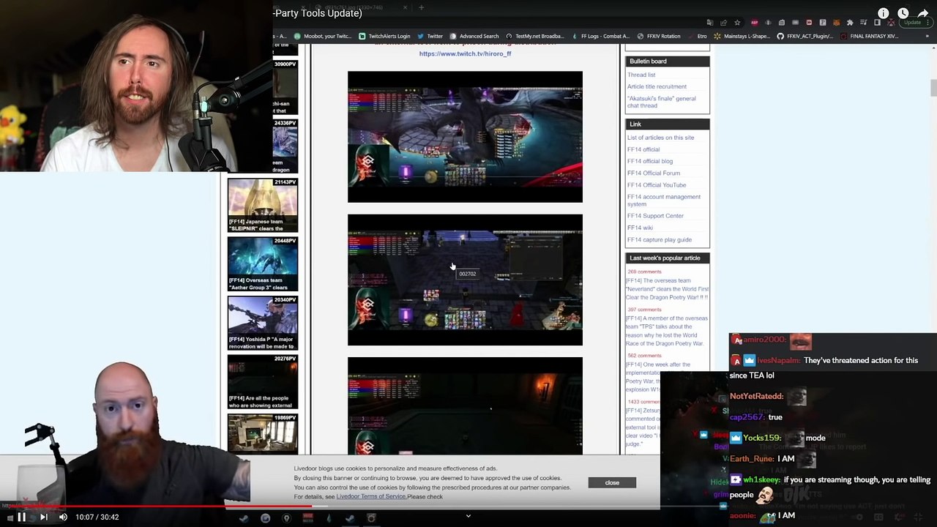The width and height of the screenshot is (937, 527).
Task: Skip to the next video
Action: 43,517
